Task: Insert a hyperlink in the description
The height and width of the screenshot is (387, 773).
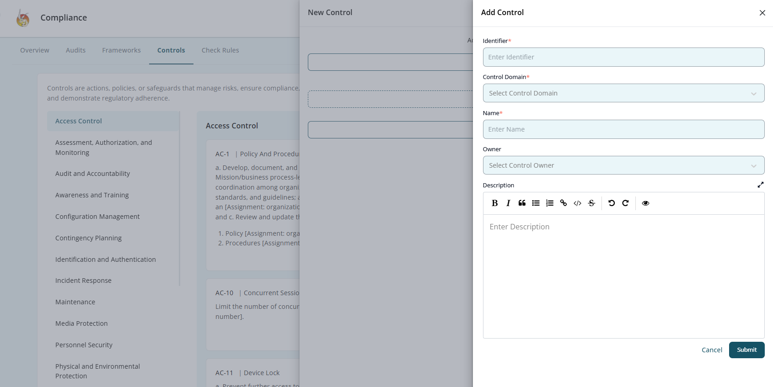Action: 564,203
